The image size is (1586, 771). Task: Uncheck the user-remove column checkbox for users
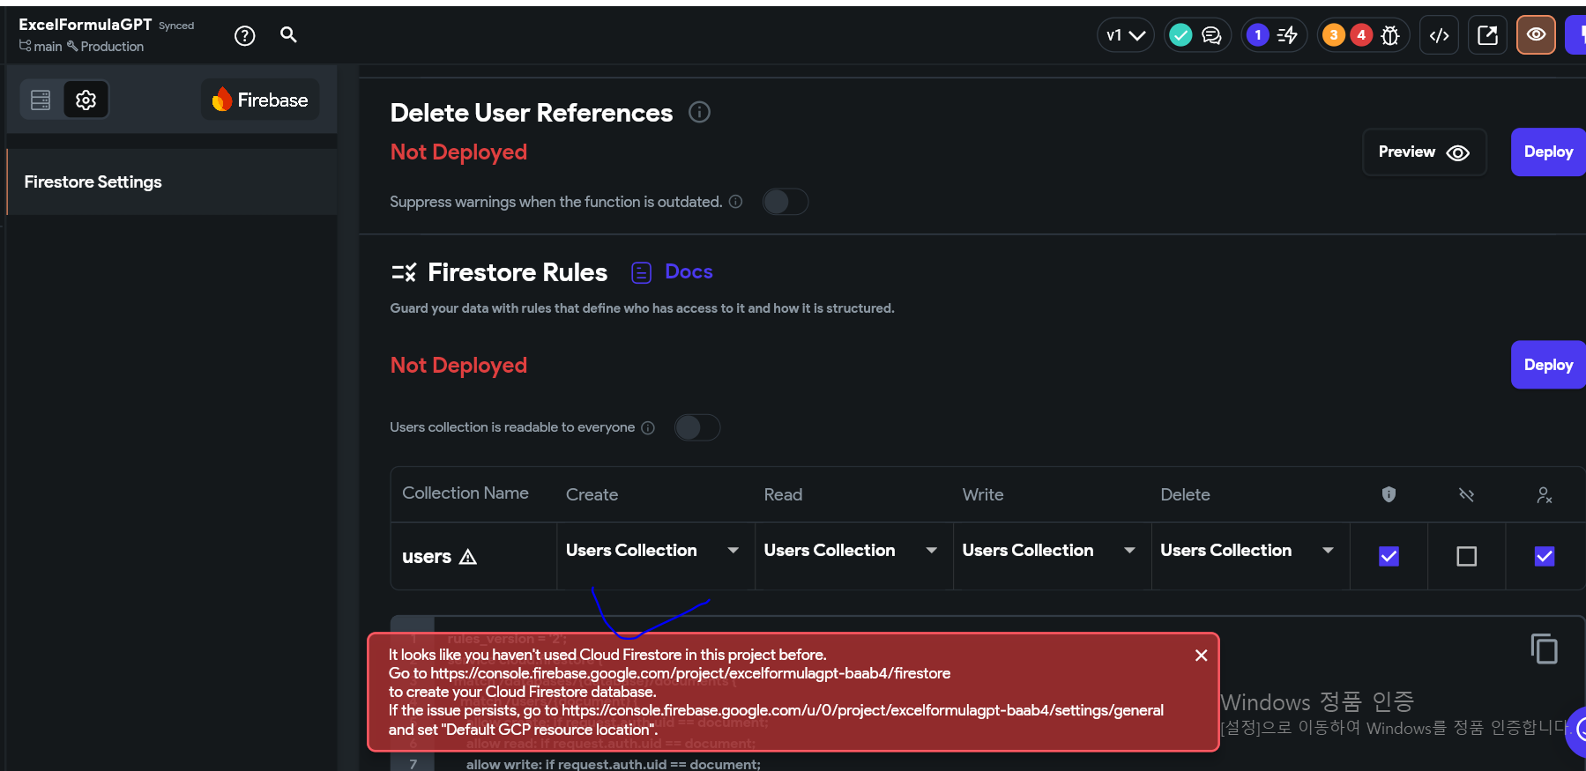[x=1545, y=556]
